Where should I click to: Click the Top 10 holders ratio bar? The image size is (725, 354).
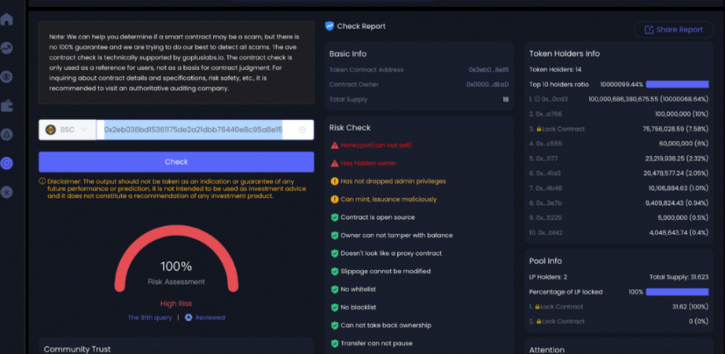click(x=676, y=85)
